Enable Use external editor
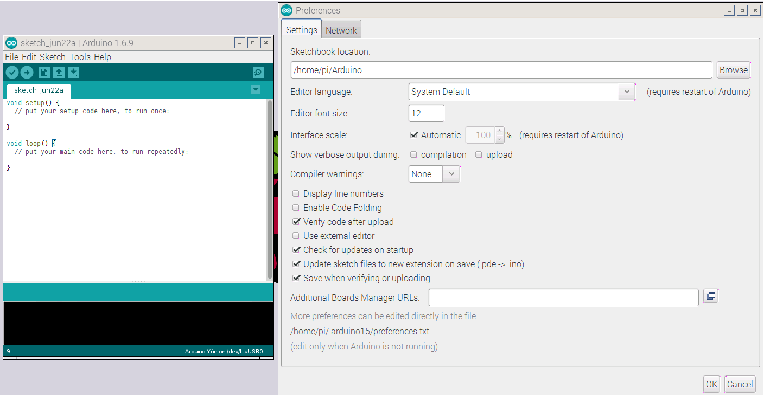This screenshot has width=770, height=395. 296,236
